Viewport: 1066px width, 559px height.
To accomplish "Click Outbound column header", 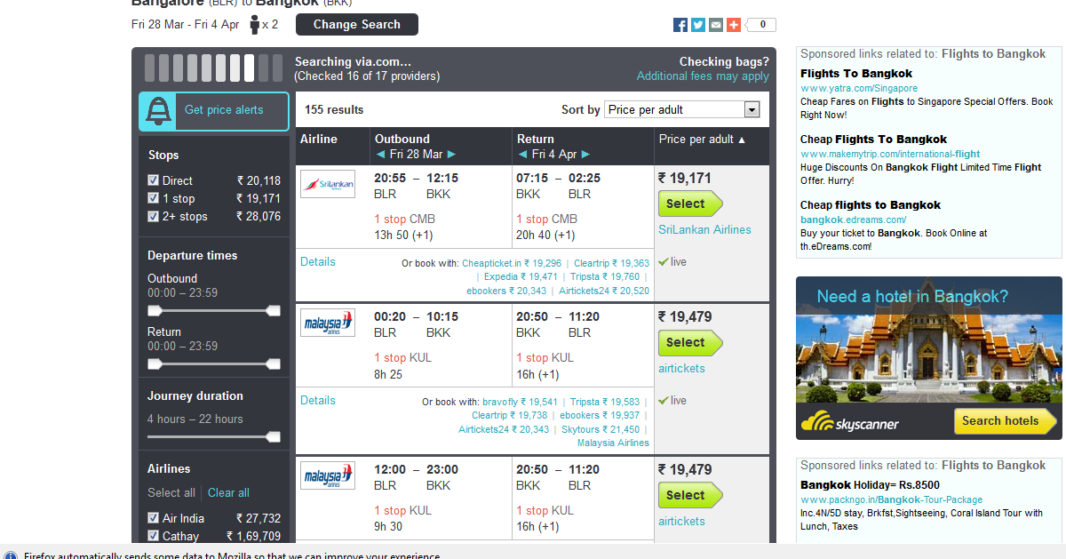I will [x=402, y=140].
